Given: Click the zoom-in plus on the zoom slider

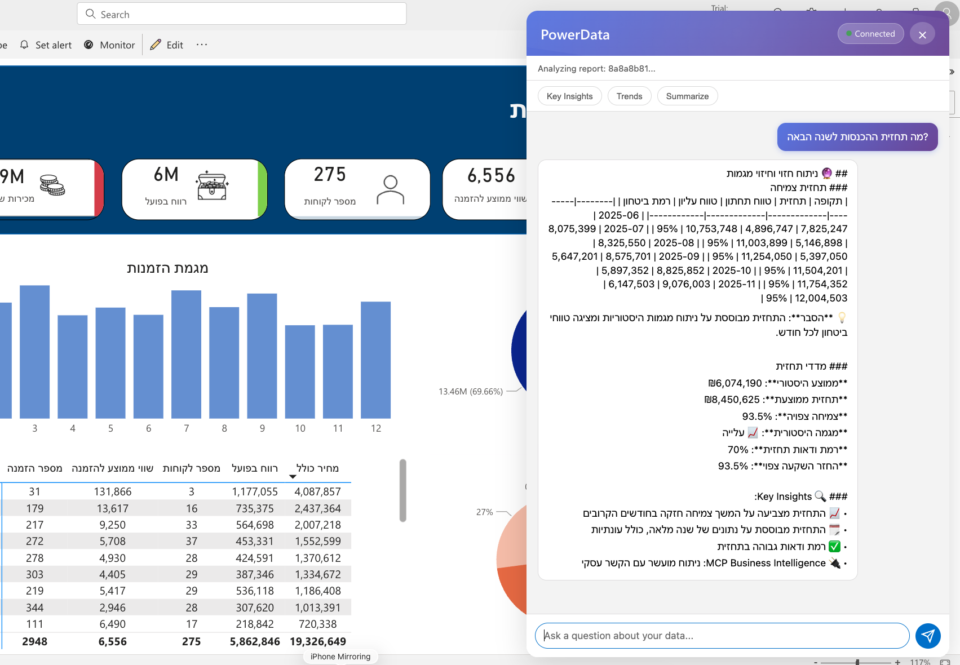Looking at the screenshot, I should tap(897, 662).
